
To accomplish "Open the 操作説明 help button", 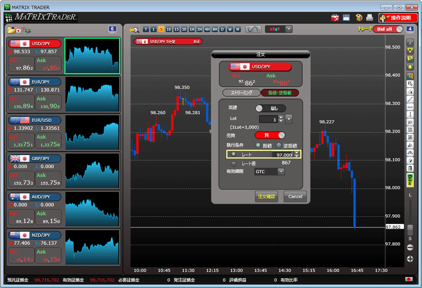I will click(397, 18).
